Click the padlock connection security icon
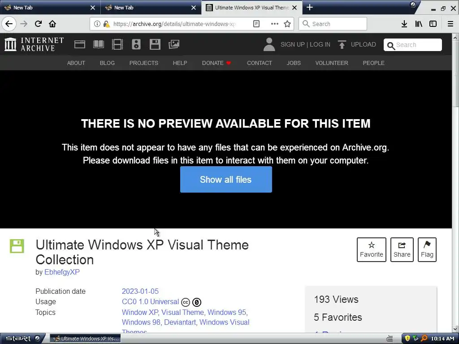 pyautogui.click(x=106, y=24)
